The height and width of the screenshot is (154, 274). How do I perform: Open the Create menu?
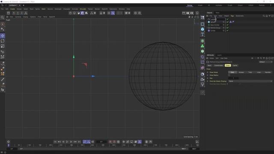(12, 9)
